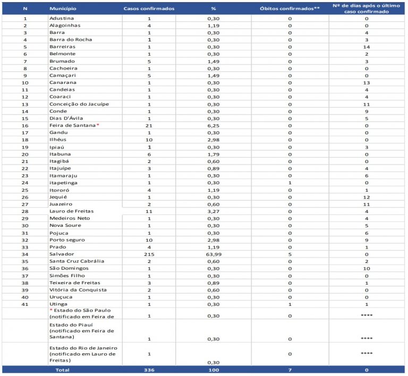
Task: Click the last column header about days
Action: [x=367, y=9]
